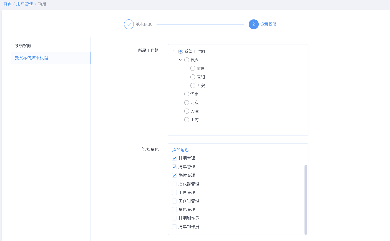Collapse the 陕西 tree node

point(180,60)
